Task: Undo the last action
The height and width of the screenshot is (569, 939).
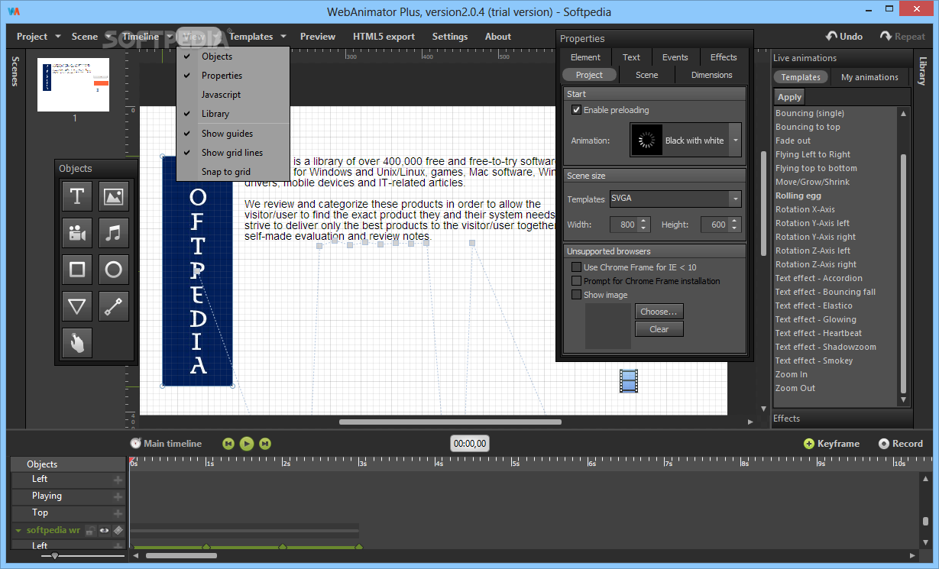Action: click(x=844, y=36)
